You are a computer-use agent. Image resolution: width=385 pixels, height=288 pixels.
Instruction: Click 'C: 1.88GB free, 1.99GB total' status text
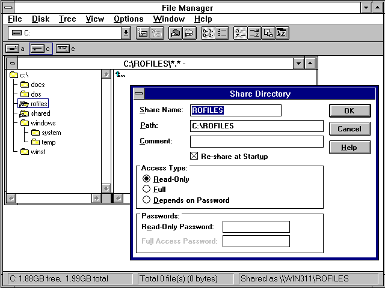tap(59, 278)
